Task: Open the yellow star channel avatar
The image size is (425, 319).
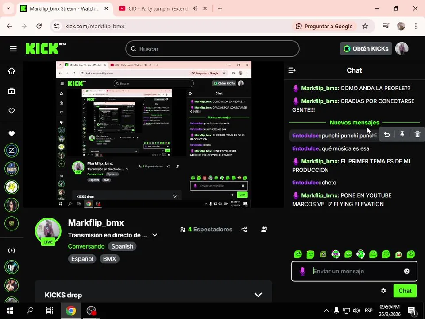Action: point(12,187)
